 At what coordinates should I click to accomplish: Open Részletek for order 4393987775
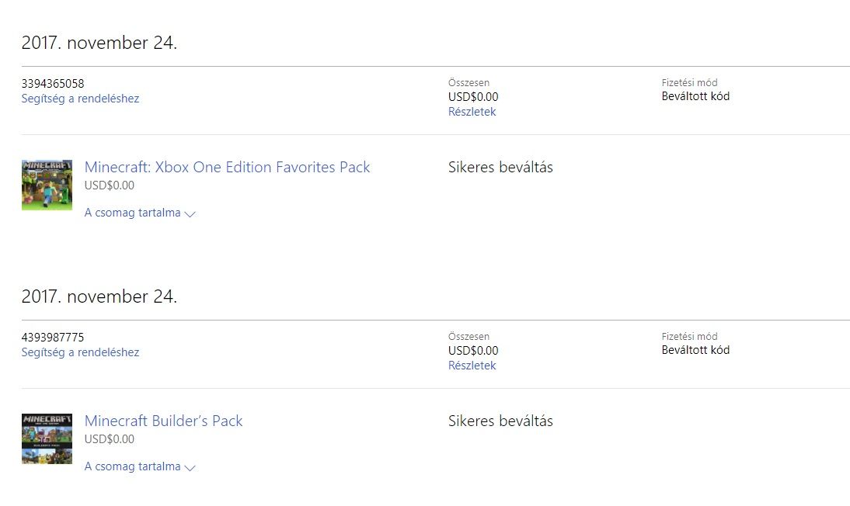(x=472, y=366)
